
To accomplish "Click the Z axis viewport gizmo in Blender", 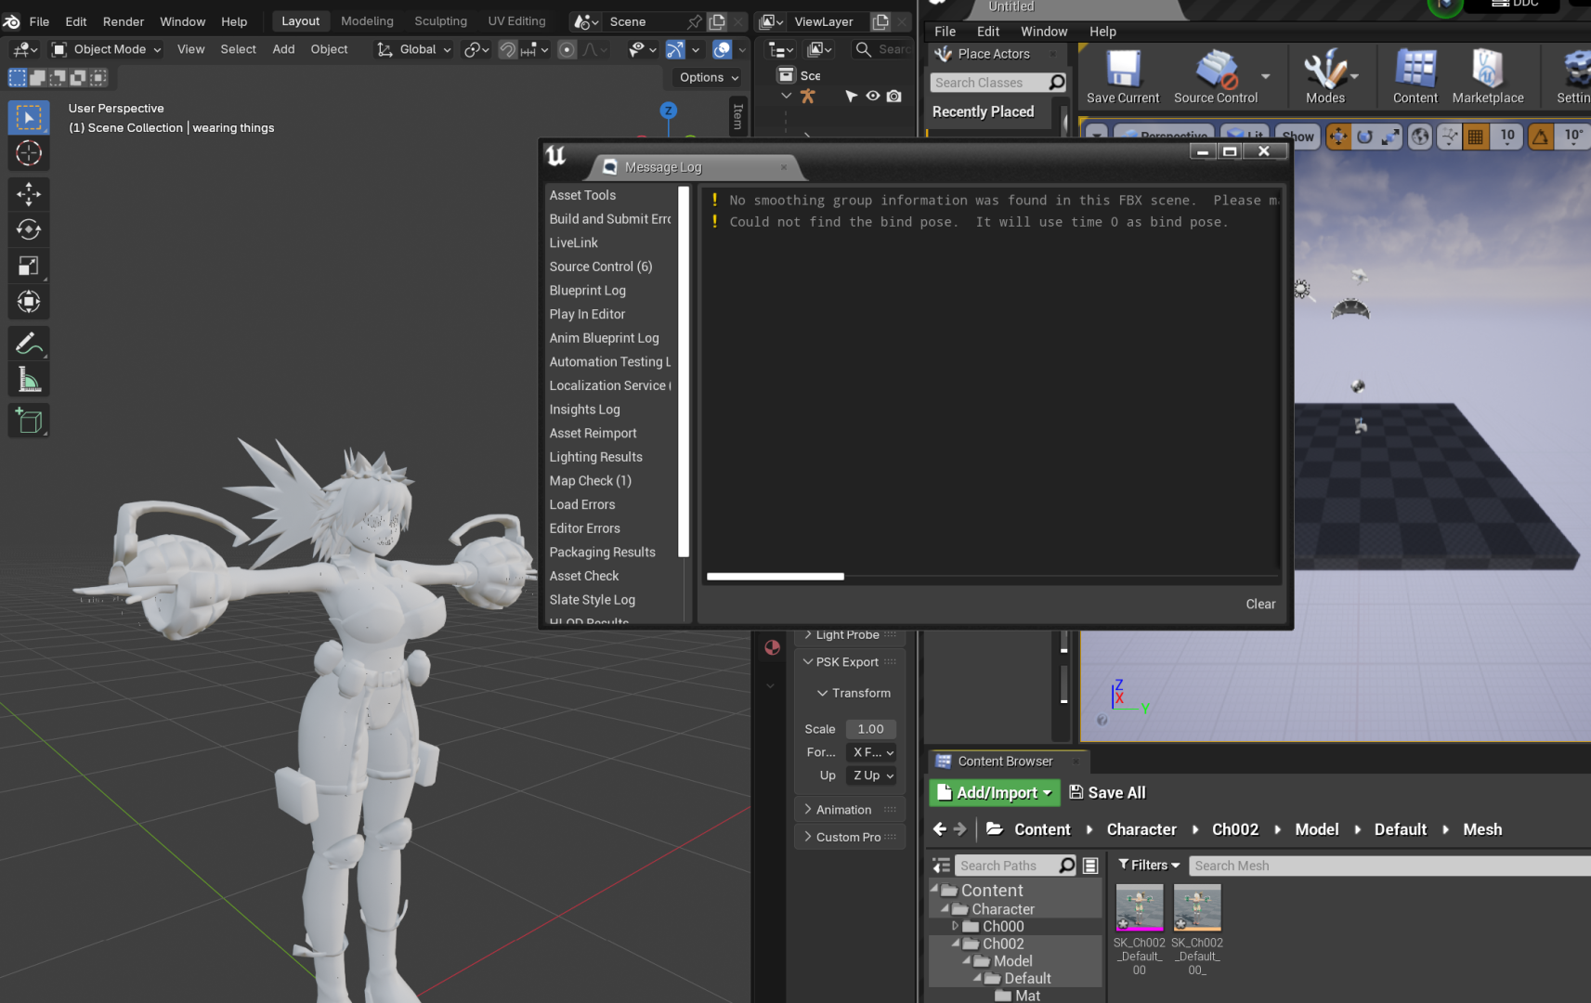I will [x=668, y=111].
